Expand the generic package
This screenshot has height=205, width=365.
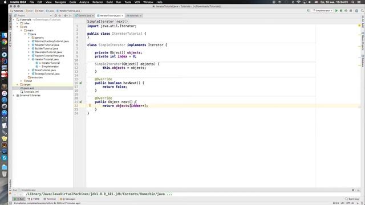click(29, 38)
